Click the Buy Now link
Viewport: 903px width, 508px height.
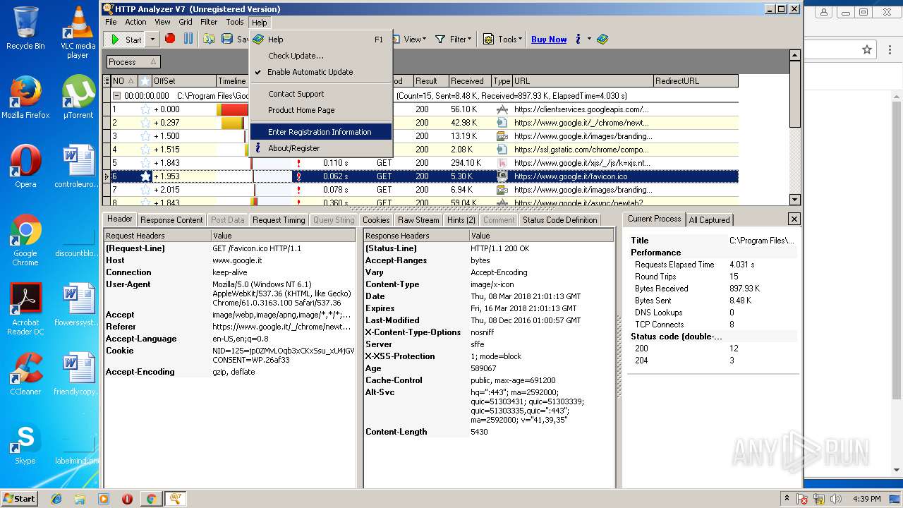pos(549,40)
